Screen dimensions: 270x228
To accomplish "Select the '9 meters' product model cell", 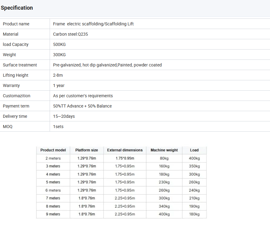I will (x=53, y=214).
